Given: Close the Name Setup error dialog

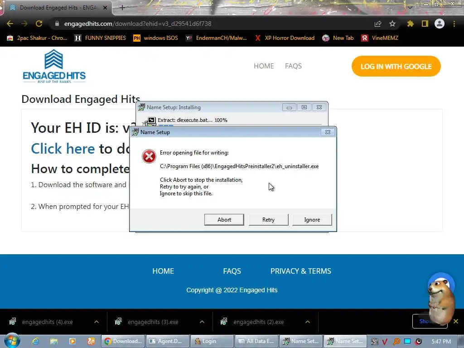Looking at the screenshot, I should (328, 132).
